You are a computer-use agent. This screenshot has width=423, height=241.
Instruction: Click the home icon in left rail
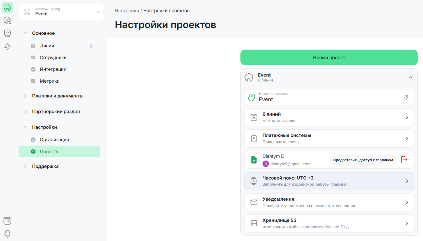pos(8,8)
